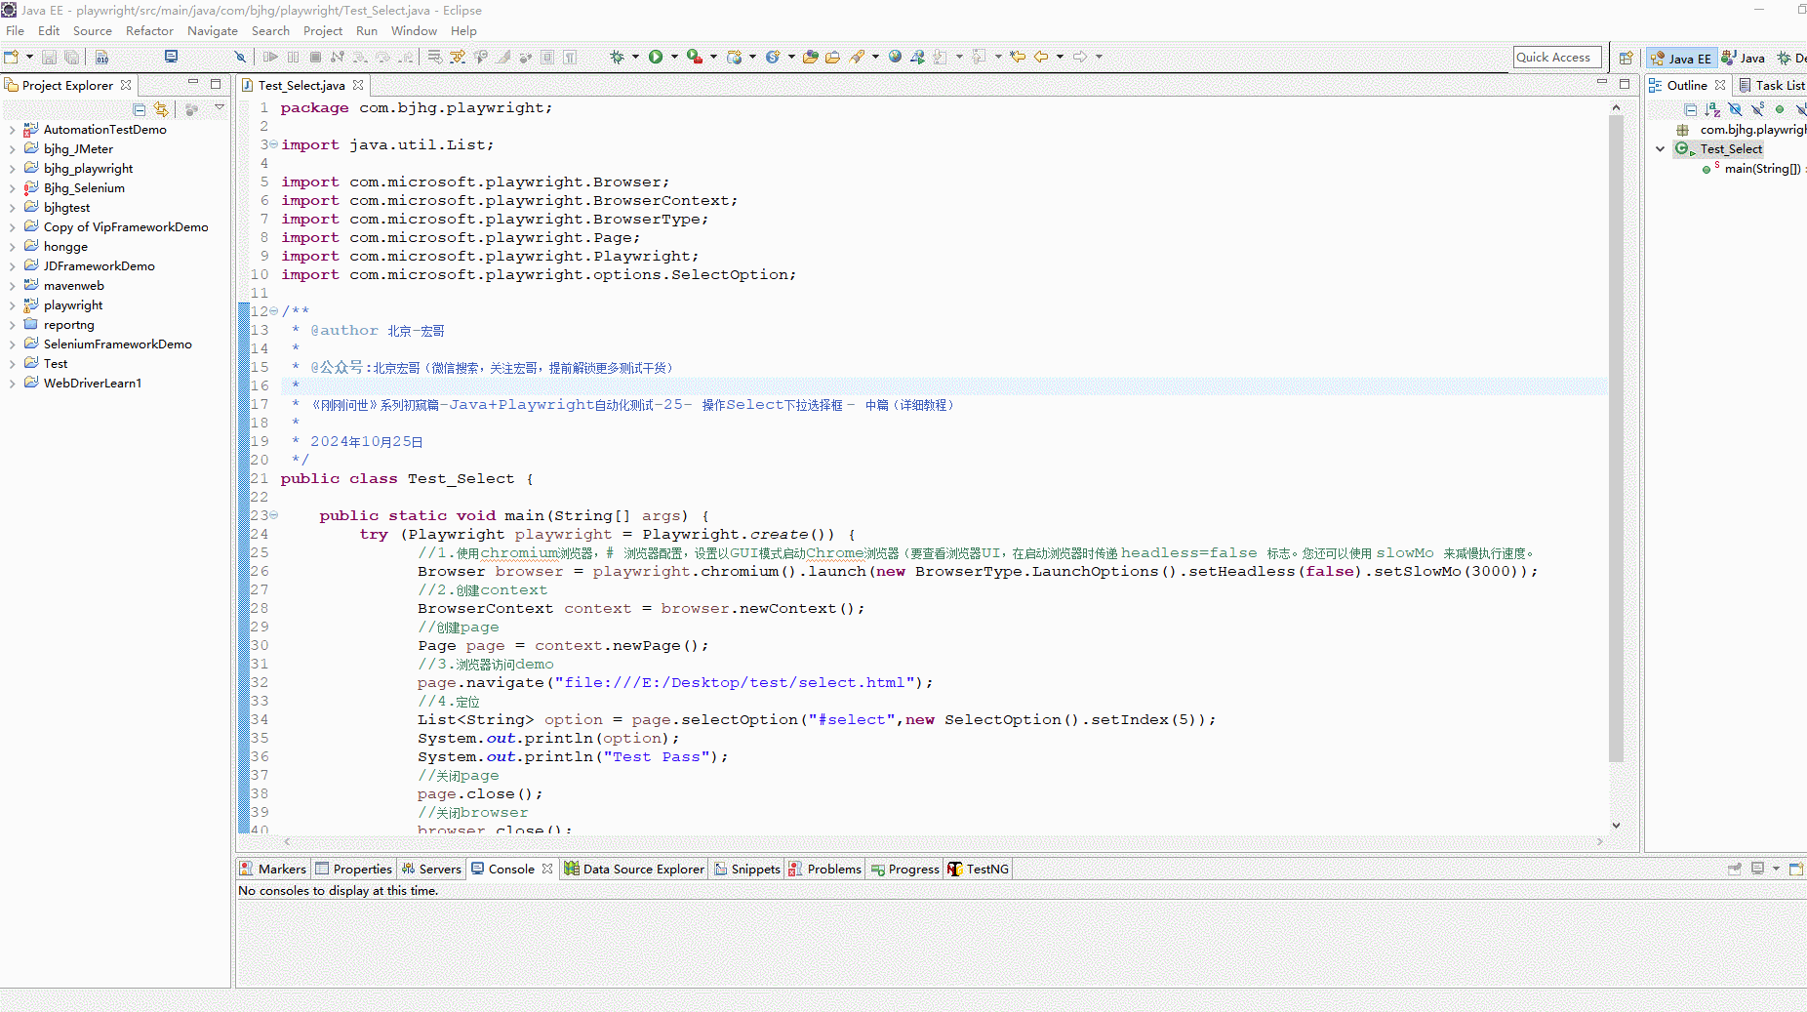Toggle Link with Editor in Project Explorer
The width and height of the screenshot is (1807, 1012).
point(161,109)
